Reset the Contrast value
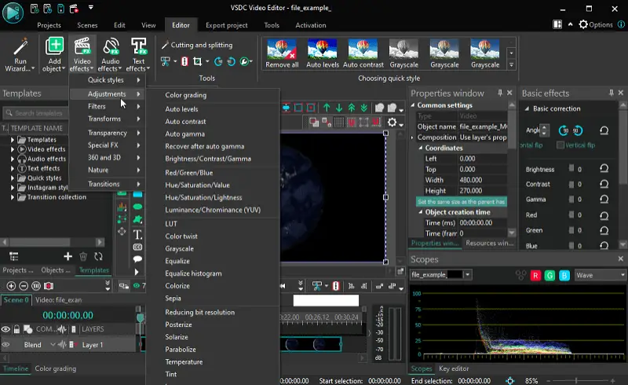The width and height of the screenshot is (628, 385). [604, 184]
